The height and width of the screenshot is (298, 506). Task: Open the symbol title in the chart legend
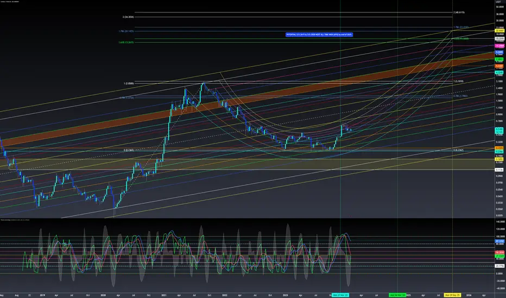pyautogui.click(x=10, y=2)
